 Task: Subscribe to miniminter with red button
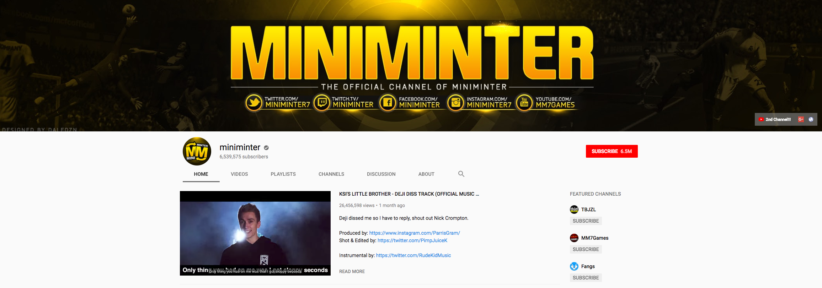point(612,151)
